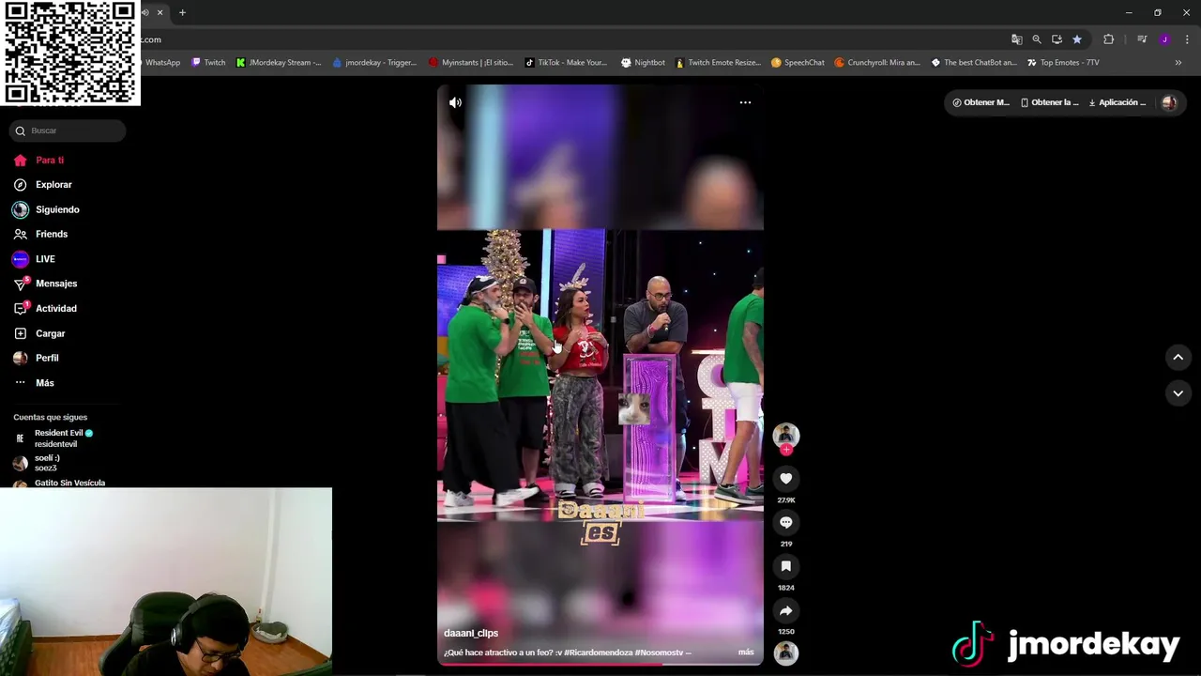Click the Obtener M... coins button
The height and width of the screenshot is (676, 1201).
[981, 102]
